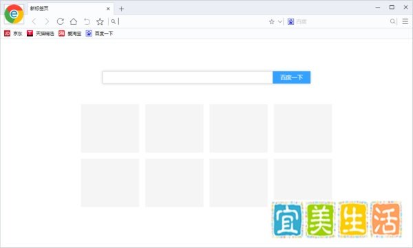Go forward with the forward arrow
Viewport: 413px width, 248px height.
point(47,21)
